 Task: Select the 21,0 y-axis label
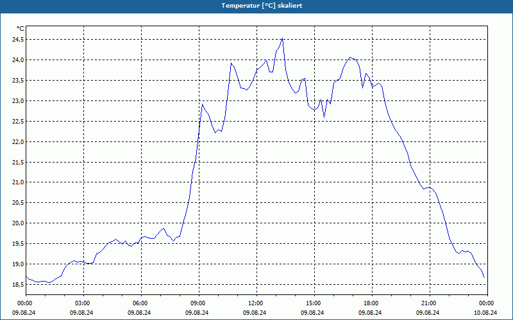[18, 182]
